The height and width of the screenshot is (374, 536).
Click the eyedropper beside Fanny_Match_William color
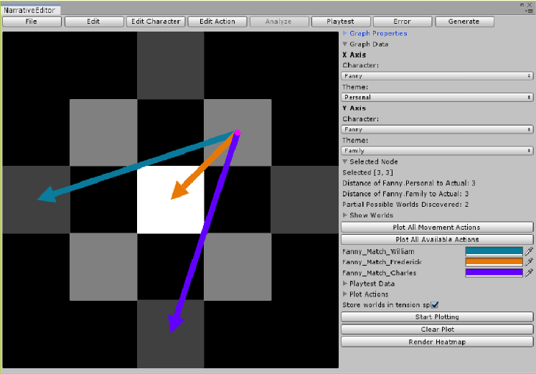coord(530,251)
